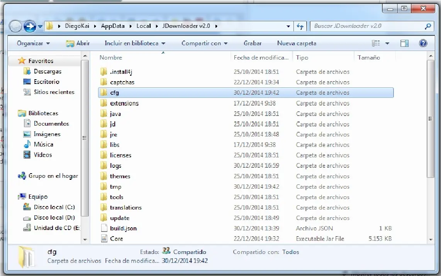This screenshot has height=276, width=441.
Task: Open Unidad de CD (E:) drive
Action: click(x=57, y=228)
